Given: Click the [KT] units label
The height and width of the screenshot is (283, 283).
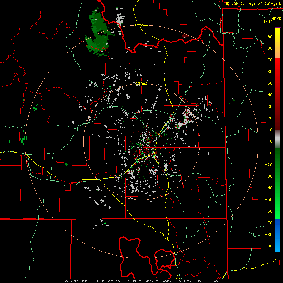Looking at the screenshot, I should 268,22.
